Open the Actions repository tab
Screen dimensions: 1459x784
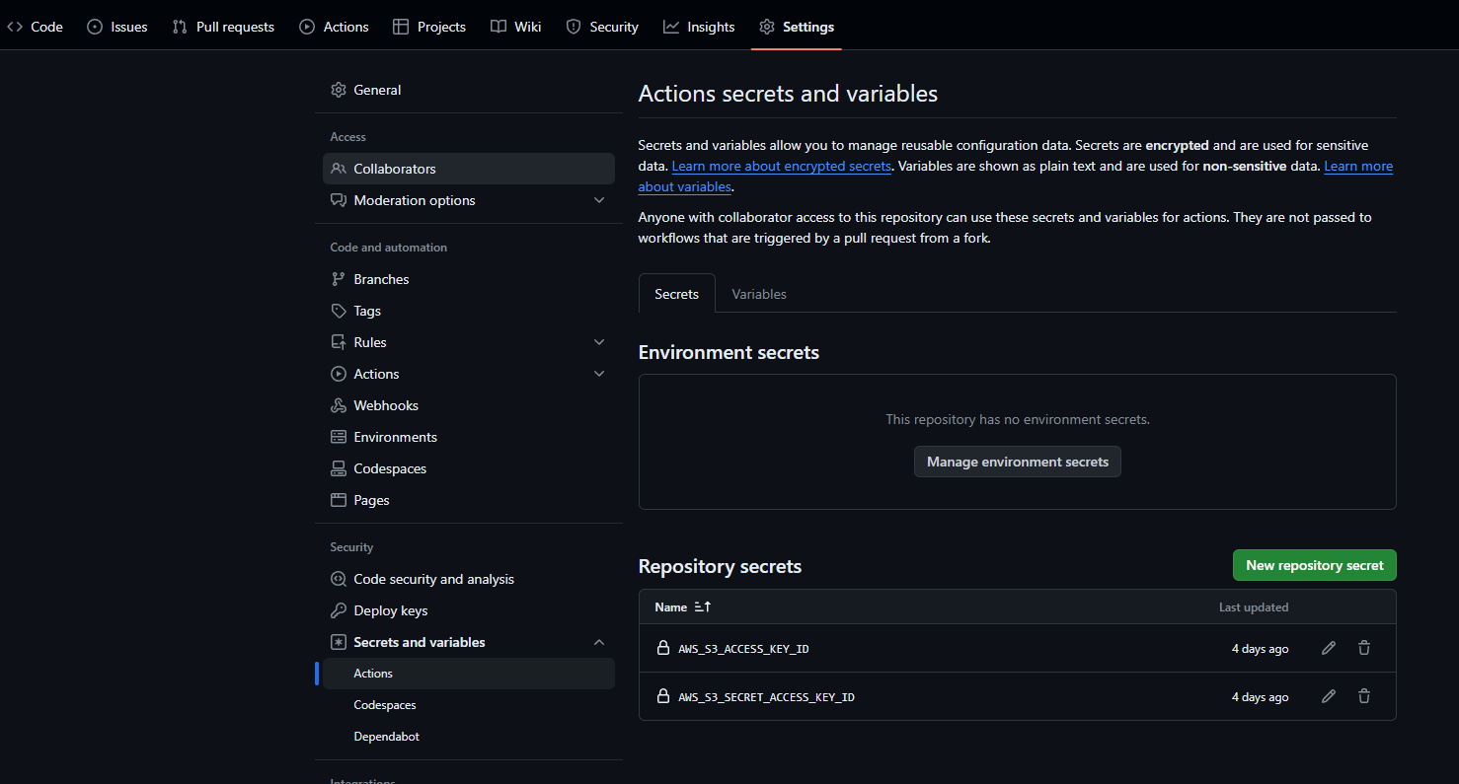[334, 27]
